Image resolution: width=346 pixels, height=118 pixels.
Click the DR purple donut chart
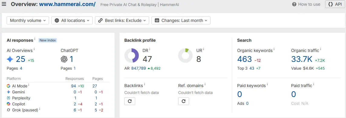coord(132,56)
